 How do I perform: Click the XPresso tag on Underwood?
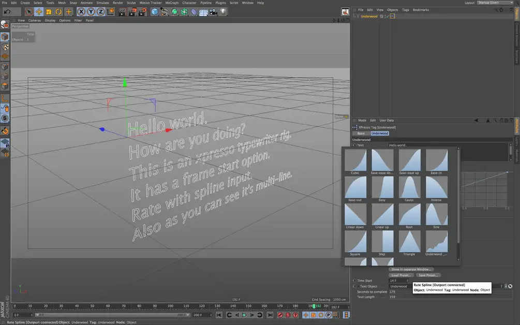[392, 16]
